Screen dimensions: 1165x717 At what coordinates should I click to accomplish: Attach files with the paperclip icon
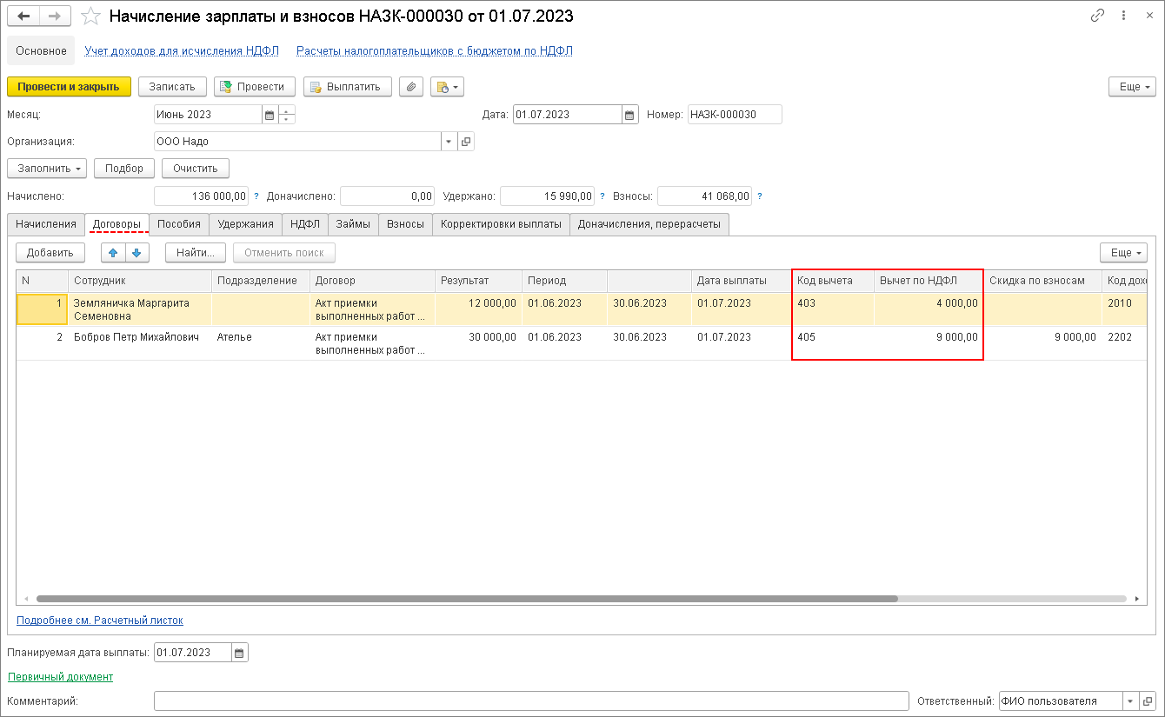pyautogui.click(x=410, y=87)
